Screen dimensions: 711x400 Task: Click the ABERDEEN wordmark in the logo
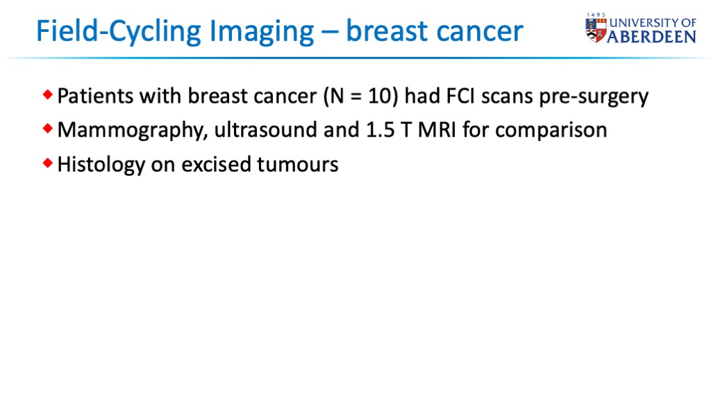point(651,37)
